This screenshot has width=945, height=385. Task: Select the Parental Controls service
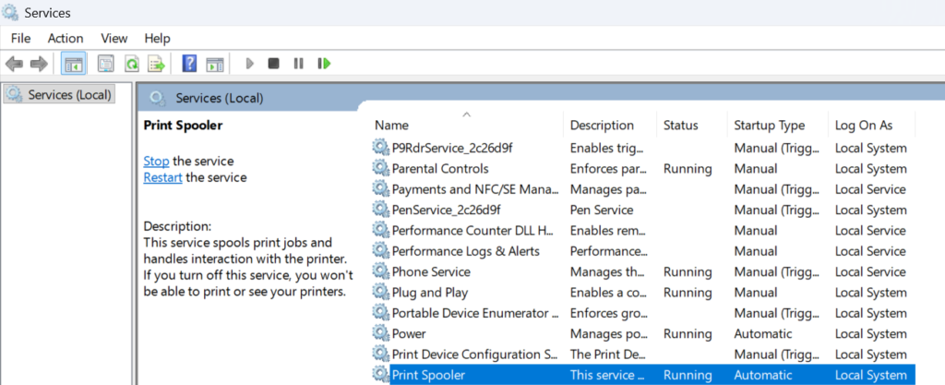point(440,169)
